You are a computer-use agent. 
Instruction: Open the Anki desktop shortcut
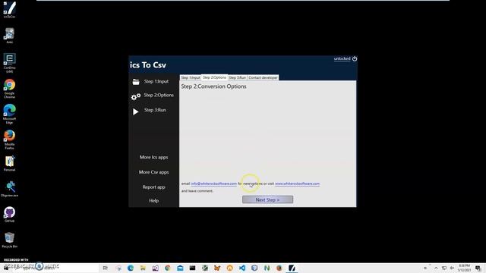coord(10,36)
